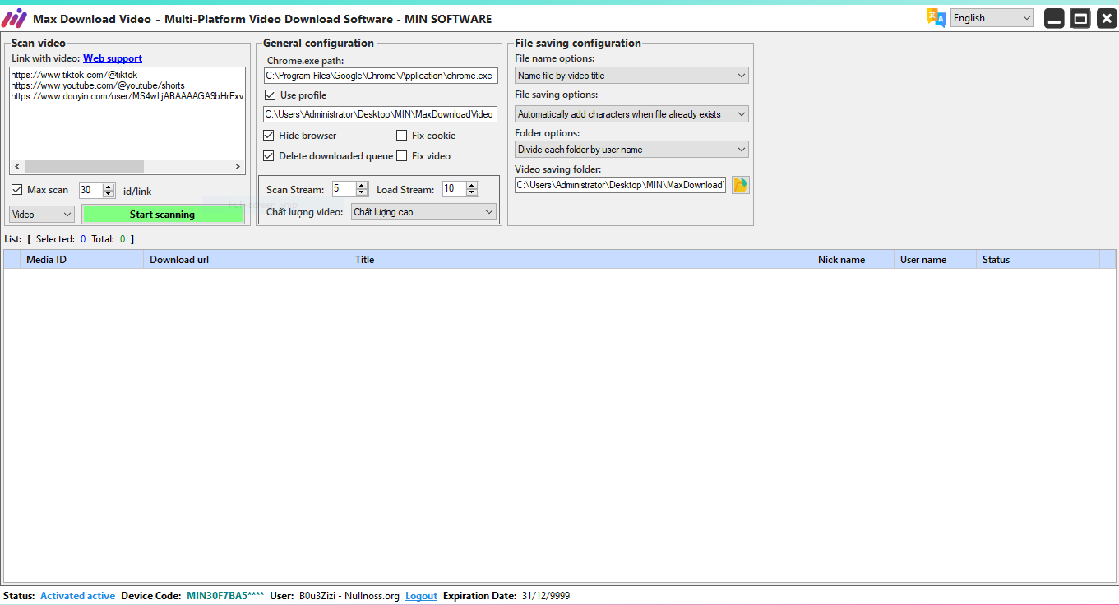Click the tiktok.com/@tiktok link line

coord(74,75)
